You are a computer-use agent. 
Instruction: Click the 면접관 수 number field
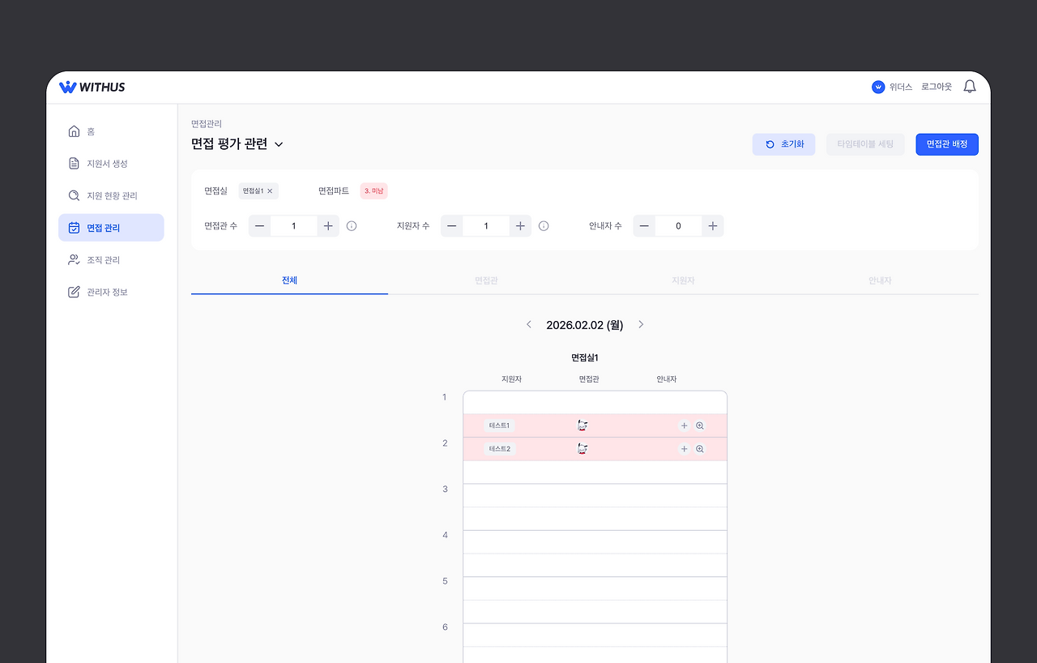pyautogui.click(x=294, y=226)
